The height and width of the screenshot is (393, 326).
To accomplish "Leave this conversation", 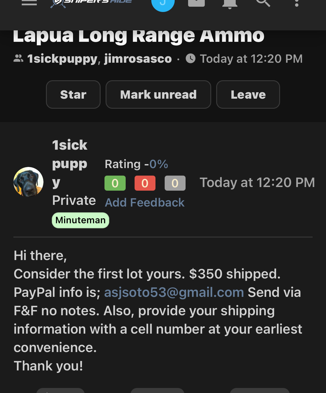I will 248,94.
